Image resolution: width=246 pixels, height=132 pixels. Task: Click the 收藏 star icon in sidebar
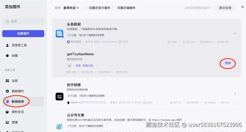click(x=7, y=56)
